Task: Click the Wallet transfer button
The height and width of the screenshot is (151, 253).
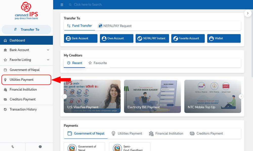Action: point(224,38)
